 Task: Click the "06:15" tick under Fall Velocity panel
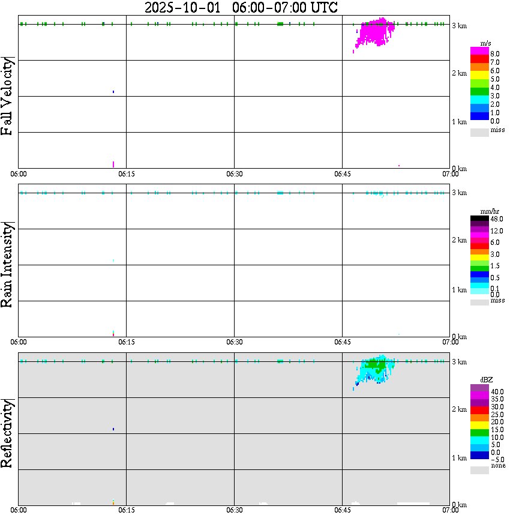[126, 174]
